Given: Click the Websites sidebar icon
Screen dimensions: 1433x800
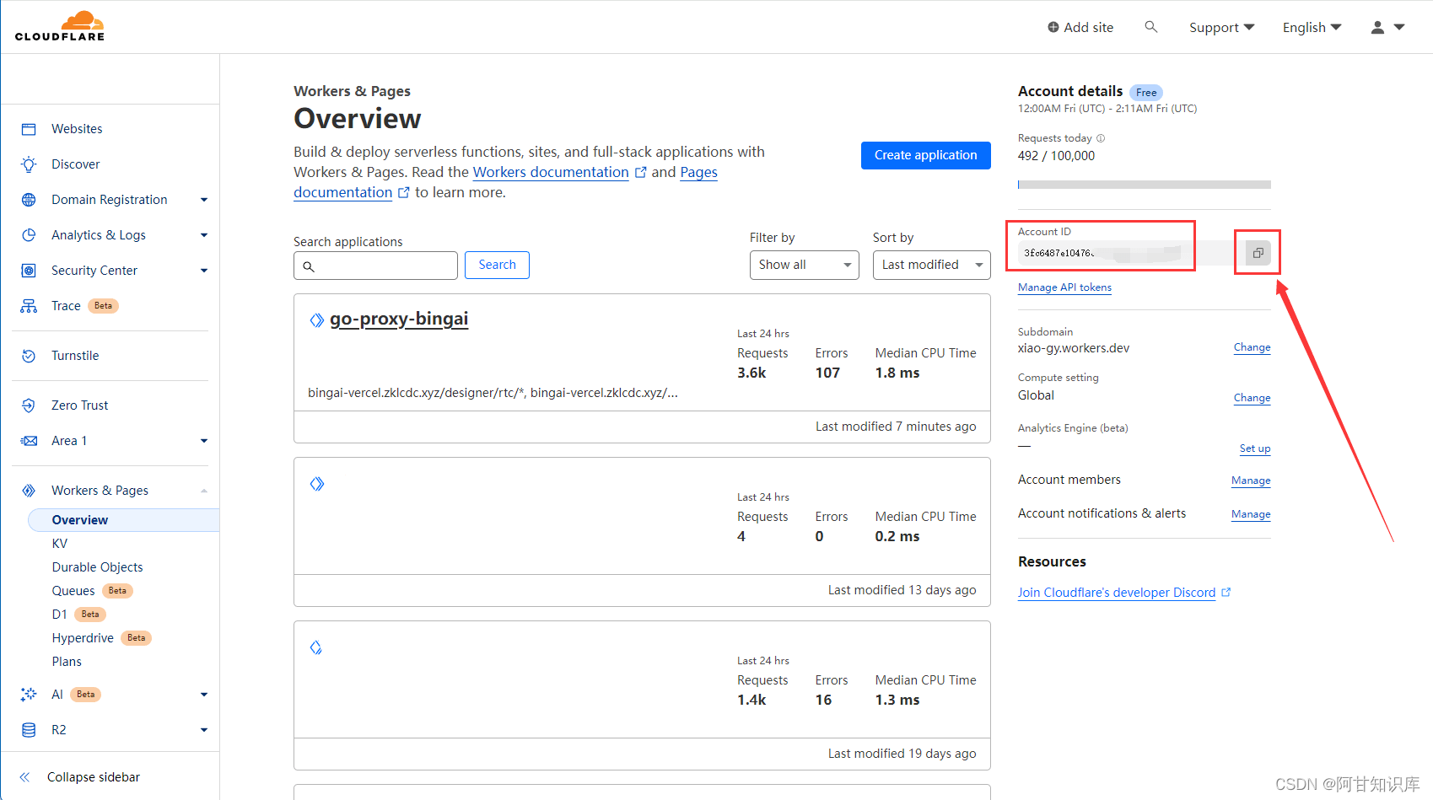Looking at the screenshot, I should pyautogui.click(x=29, y=129).
